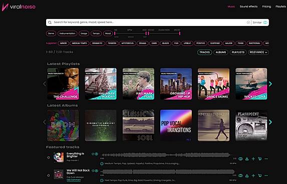Toggle the TENSION suggested tag
The image size is (287, 184).
112,43
